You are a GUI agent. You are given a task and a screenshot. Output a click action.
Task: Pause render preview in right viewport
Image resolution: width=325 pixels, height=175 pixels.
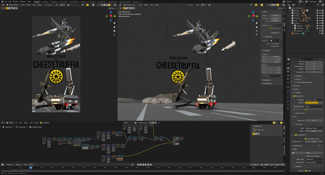[x=283, y=5]
